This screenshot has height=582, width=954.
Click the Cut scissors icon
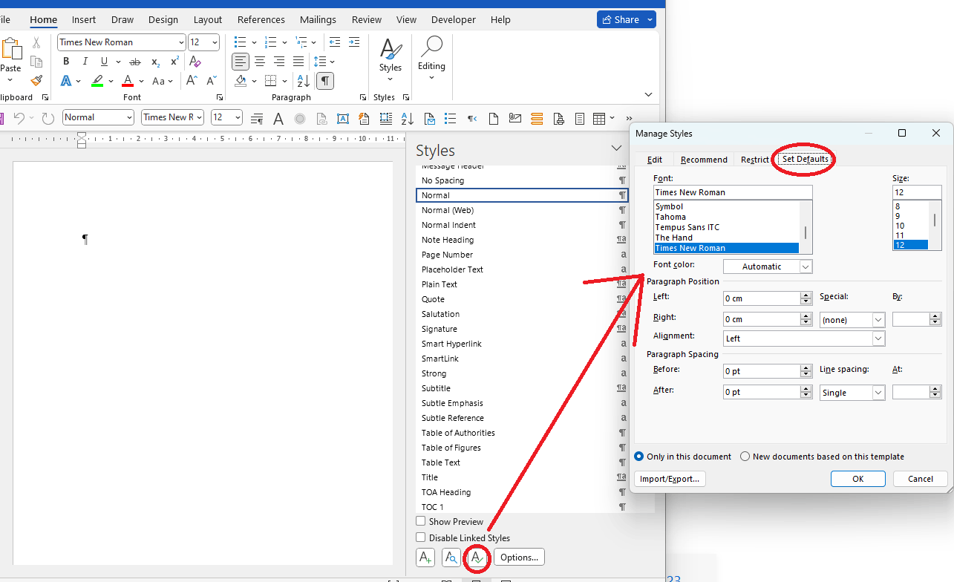36,43
